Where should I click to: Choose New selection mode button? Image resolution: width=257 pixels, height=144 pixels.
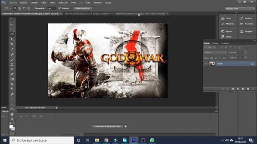15,8
